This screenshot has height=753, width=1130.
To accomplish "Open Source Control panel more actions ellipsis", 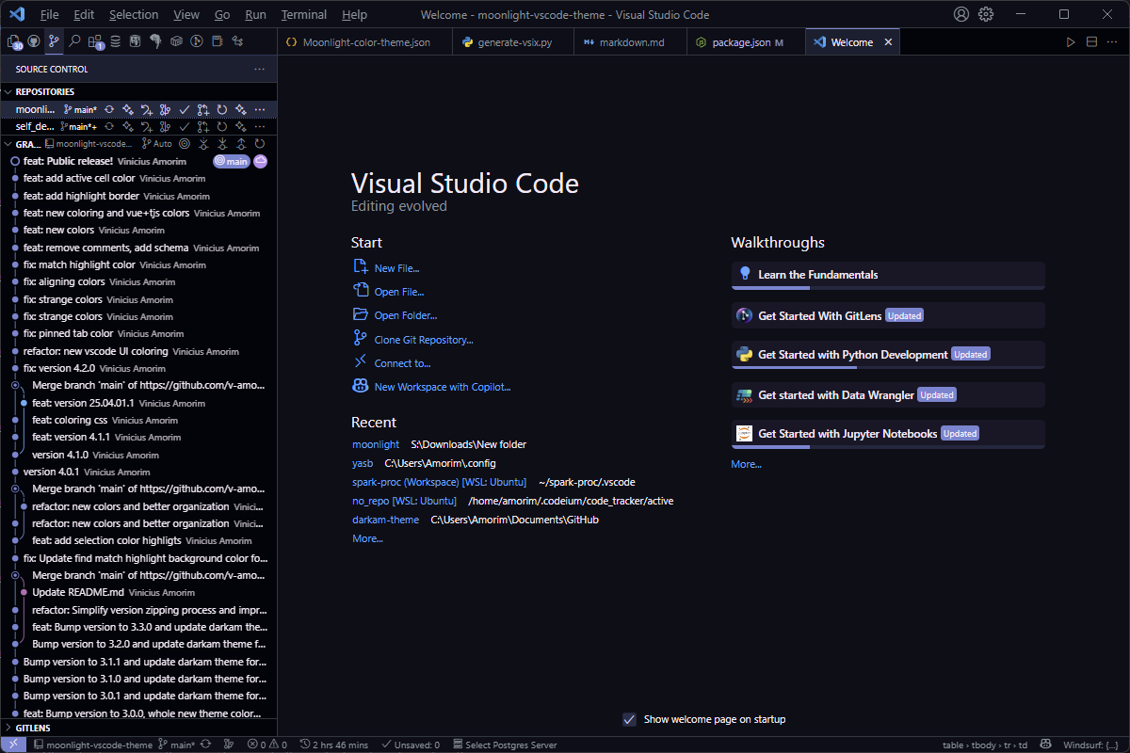I will click(x=260, y=69).
